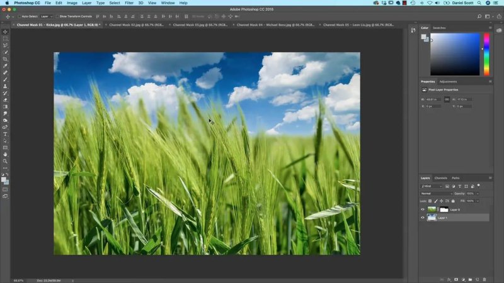Open the Opacity slider arrow
The height and width of the screenshot is (283, 504).
pyautogui.click(x=478, y=194)
